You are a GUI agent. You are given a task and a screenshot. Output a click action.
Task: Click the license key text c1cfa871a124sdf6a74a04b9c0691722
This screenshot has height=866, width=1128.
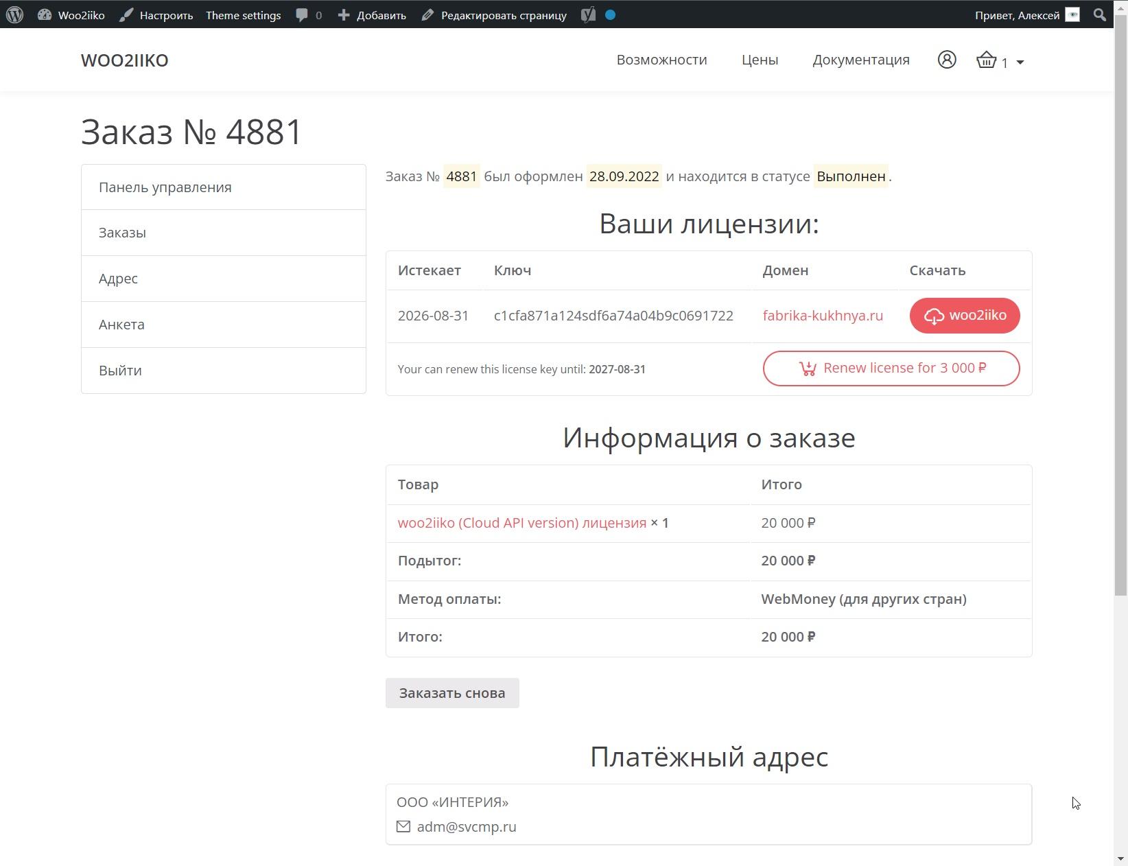613,316
